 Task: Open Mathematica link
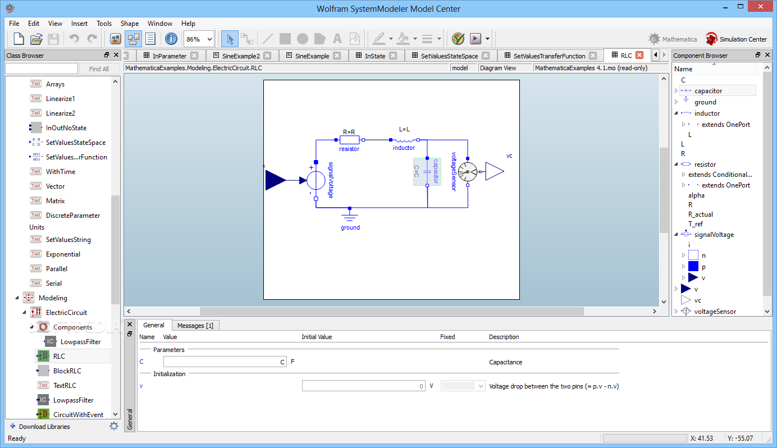point(673,39)
